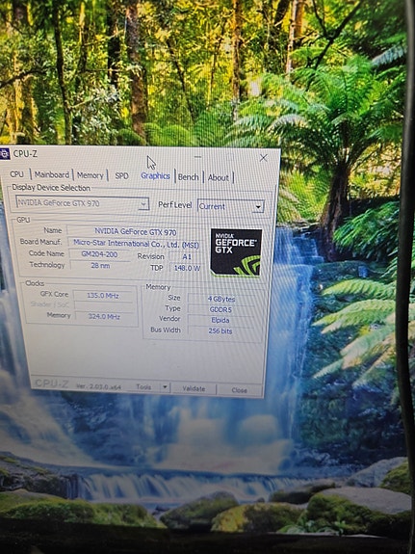Click the Close button at bottom
Image resolution: width=415 pixels, height=554 pixels.
click(239, 390)
